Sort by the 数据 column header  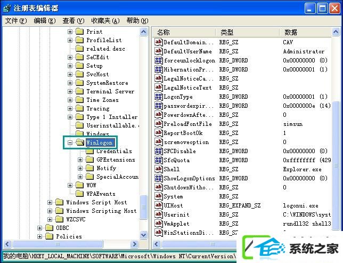305,33
